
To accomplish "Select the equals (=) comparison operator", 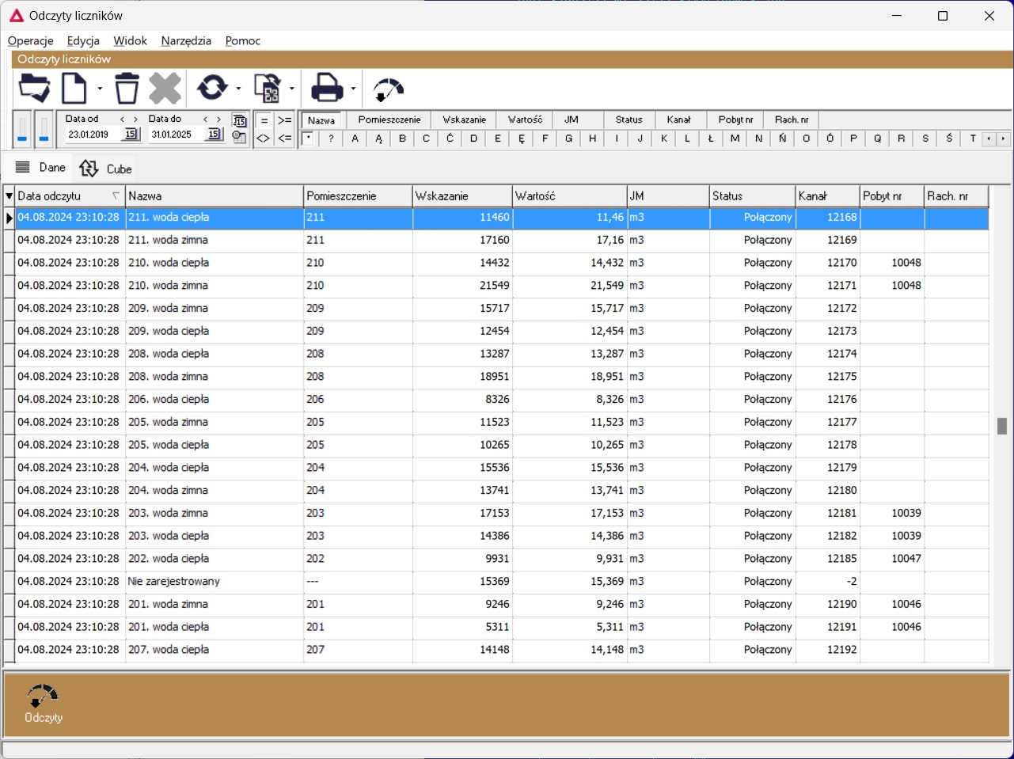I will [x=264, y=120].
